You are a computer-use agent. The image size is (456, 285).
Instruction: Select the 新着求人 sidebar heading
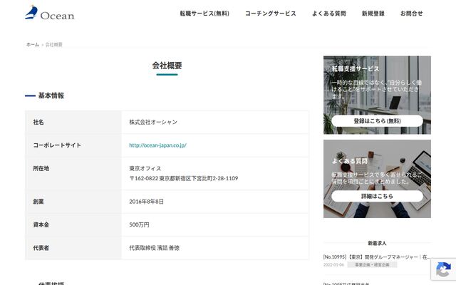point(377,243)
